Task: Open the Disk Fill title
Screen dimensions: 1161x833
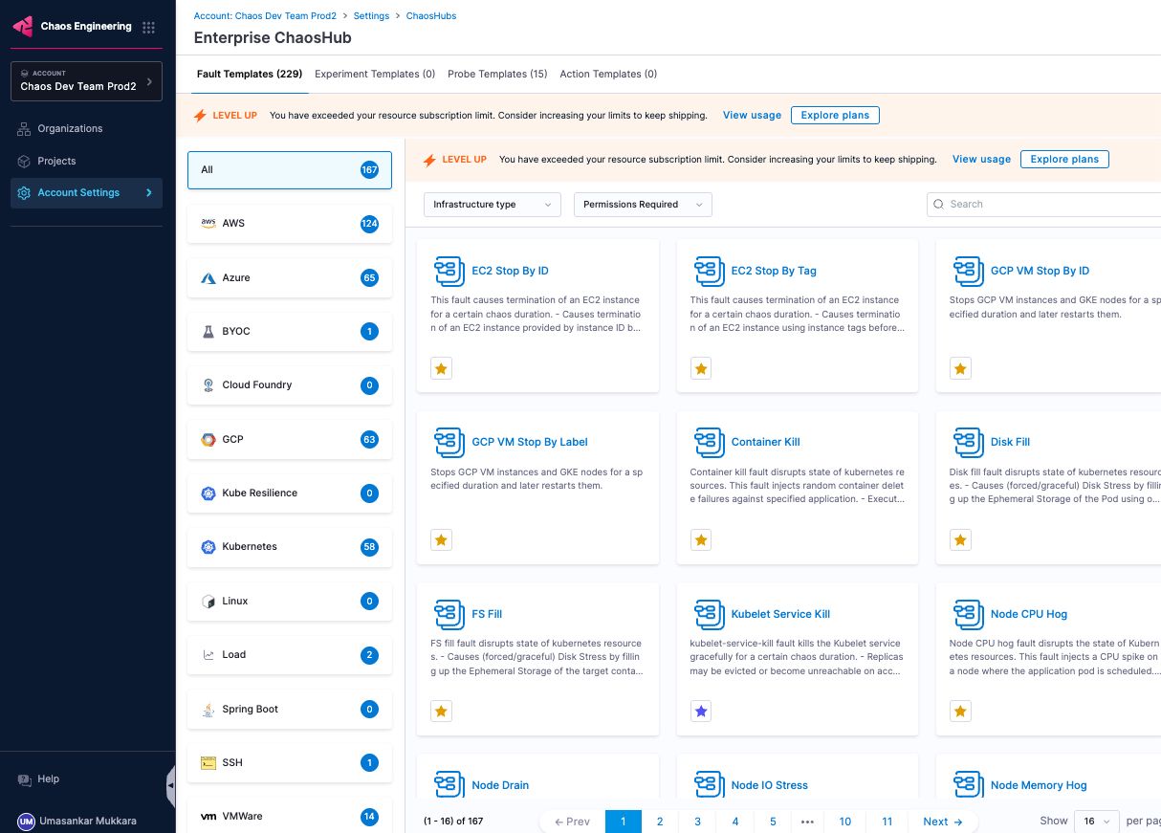Action: point(1010,442)
